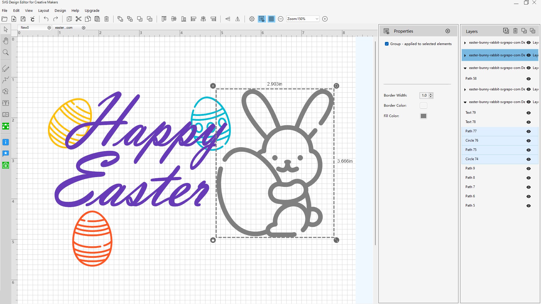Uncheck Group applied to selected elements

tap(387, 44)
